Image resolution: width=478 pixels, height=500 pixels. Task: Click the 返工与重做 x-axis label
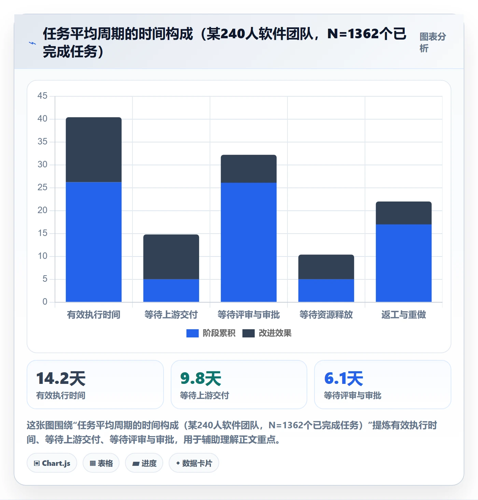pos(404,315)
